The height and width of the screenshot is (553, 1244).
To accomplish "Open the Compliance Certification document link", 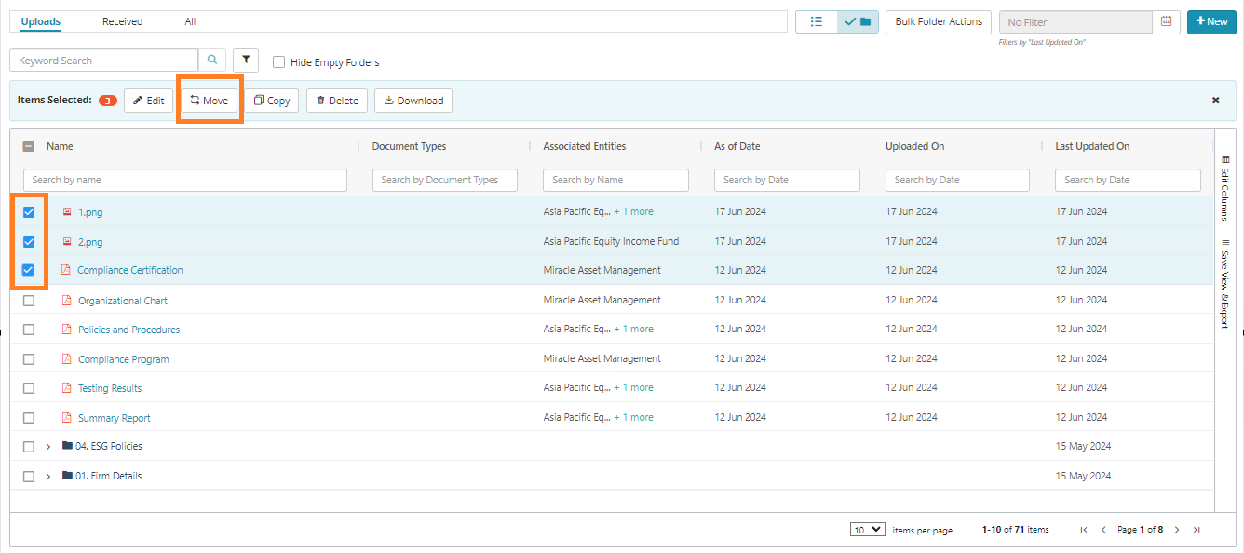I will pos(130,270).
